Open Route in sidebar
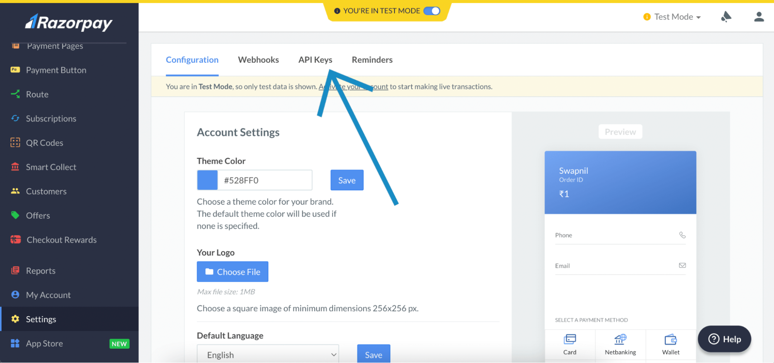The width and height of the screenshot is (774, 363). pyautogui.click(x=37, y=94)
